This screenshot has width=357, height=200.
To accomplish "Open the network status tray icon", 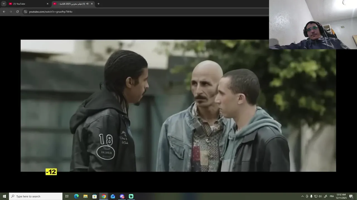I will (x=316, y=196).
